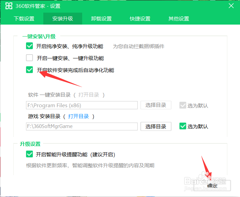
Task: Toggle 选为默认 checkbox for software directory
Action: pos(183,105)
